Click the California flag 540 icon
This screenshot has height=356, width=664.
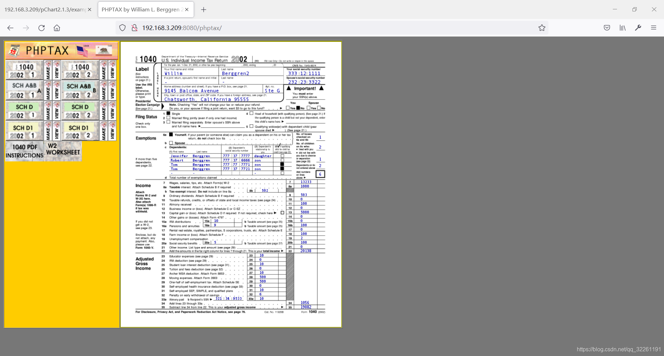tap(104, 50)
